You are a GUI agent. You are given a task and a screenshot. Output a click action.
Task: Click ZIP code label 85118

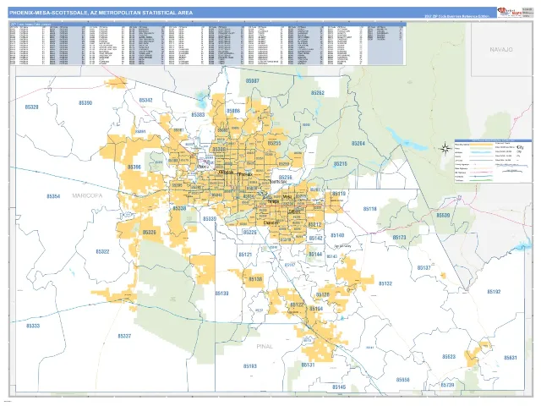click(370, 209)
